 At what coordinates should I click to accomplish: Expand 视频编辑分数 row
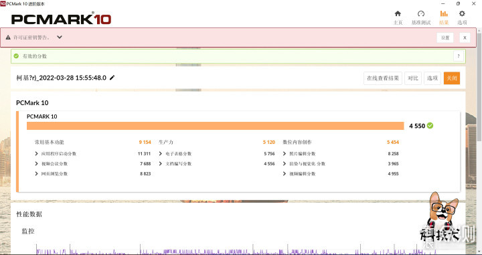285,173
